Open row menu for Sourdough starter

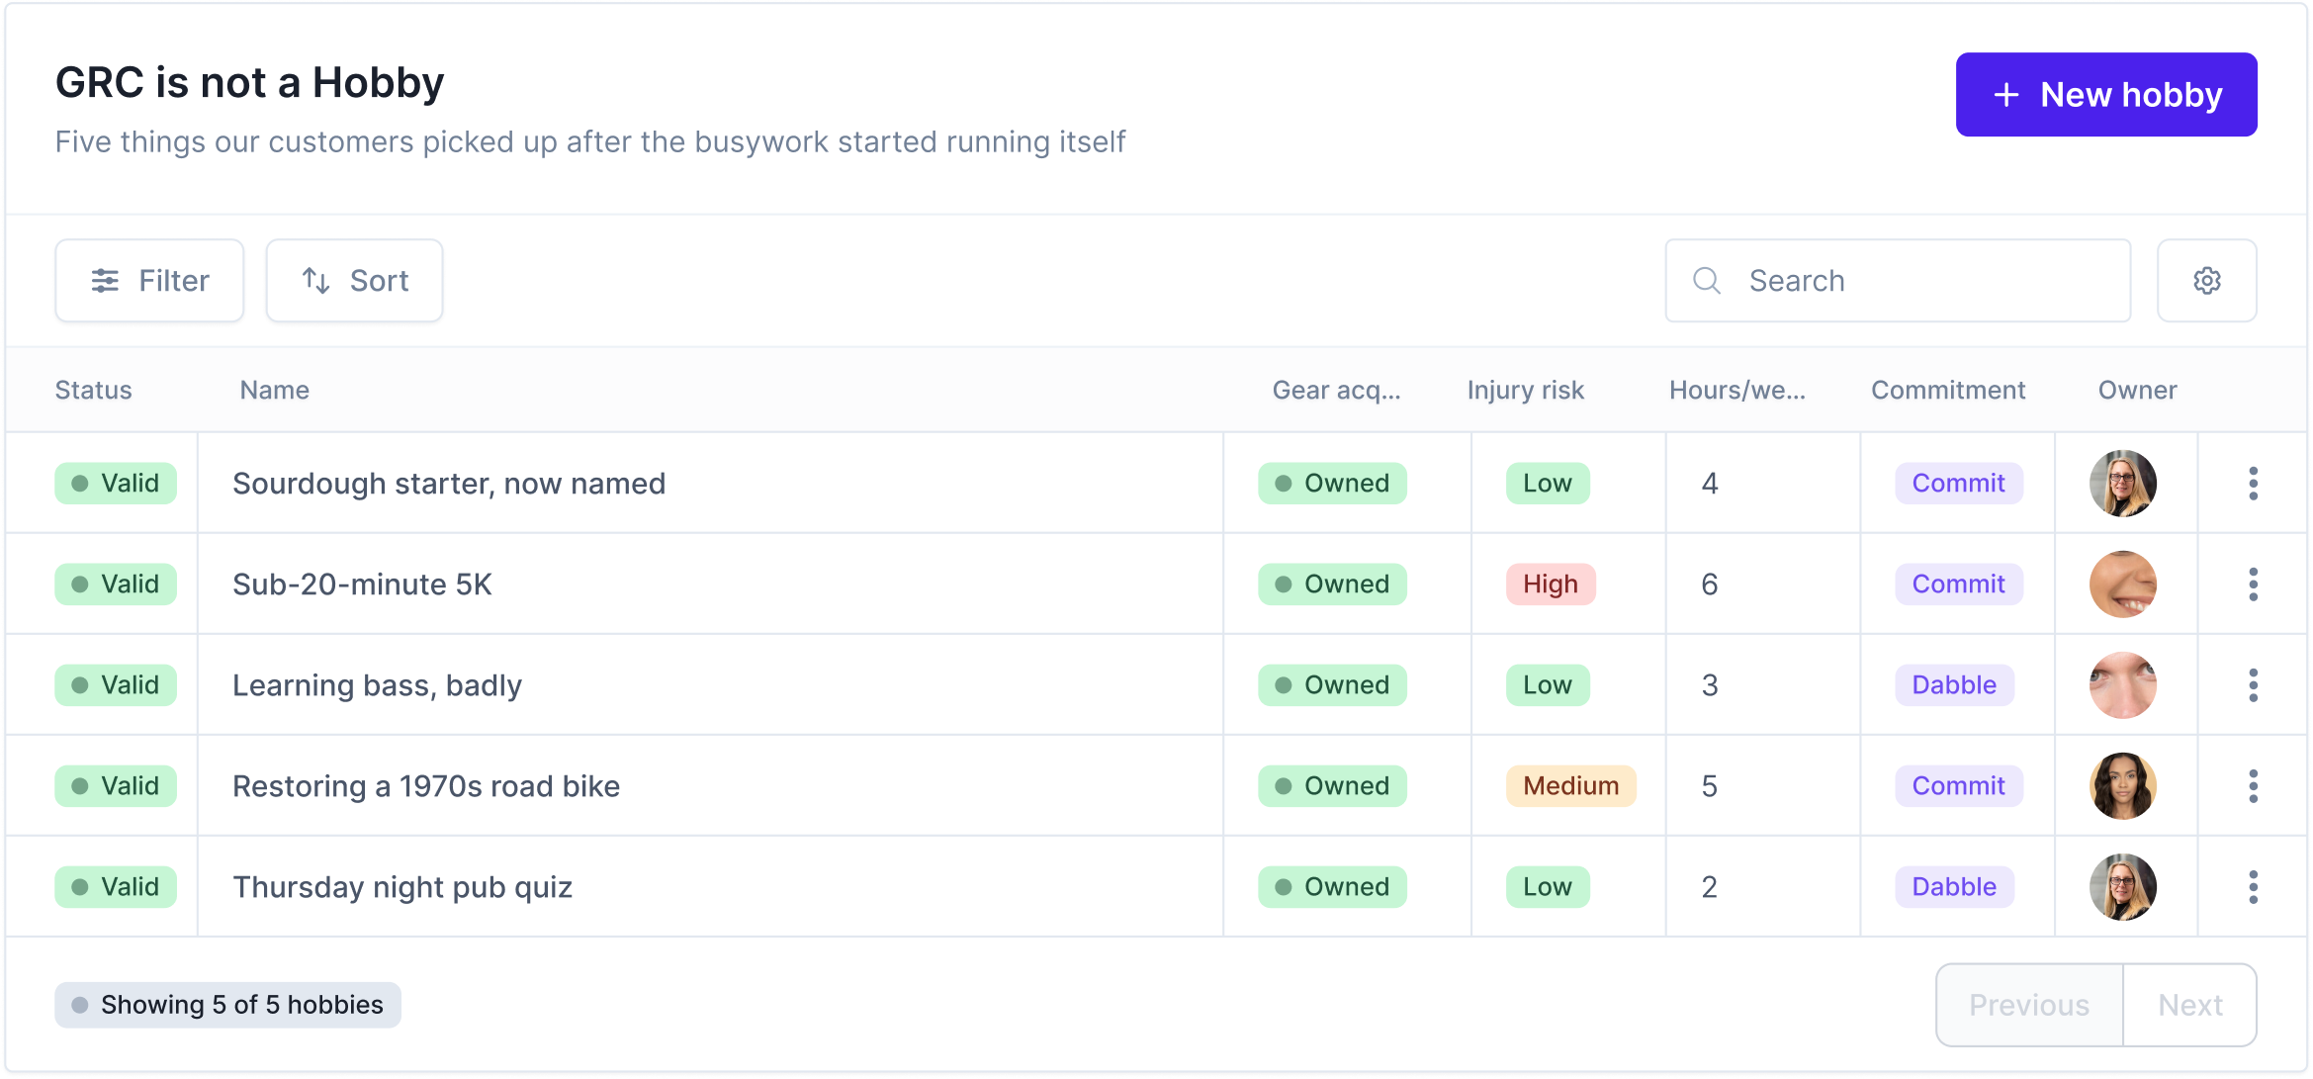coord(2253,484)
